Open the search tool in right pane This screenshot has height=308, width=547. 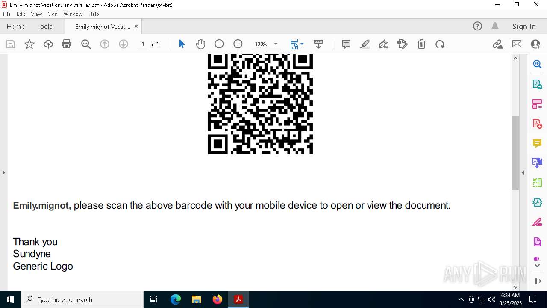(537, 64)
